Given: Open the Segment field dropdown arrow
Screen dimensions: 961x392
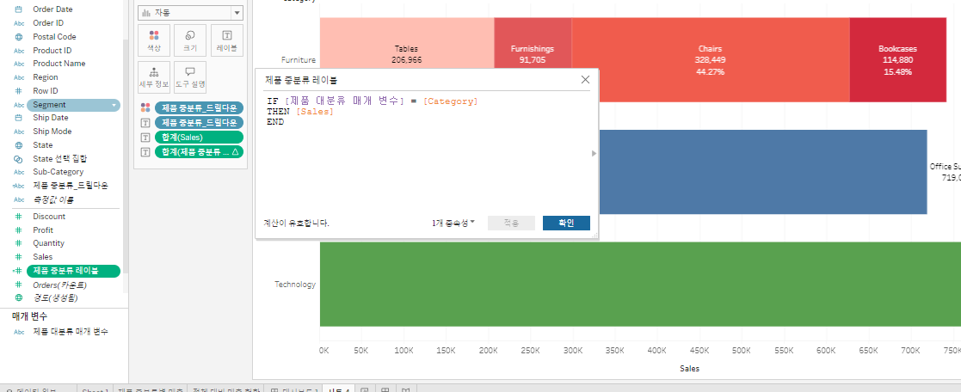Looking at the screenshot, I should click(x=114, y=106).
